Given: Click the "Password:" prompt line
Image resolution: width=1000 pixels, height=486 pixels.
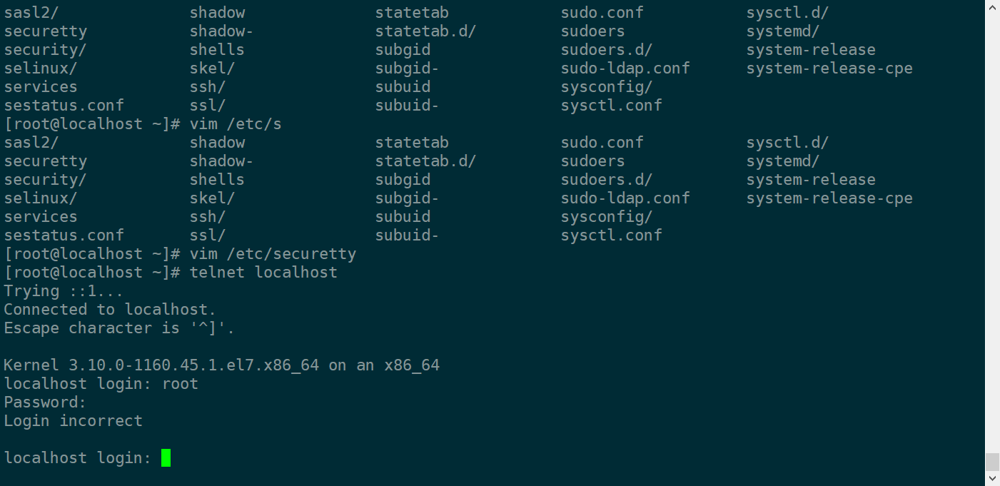Looking at the screenshot, I should 45,403.
